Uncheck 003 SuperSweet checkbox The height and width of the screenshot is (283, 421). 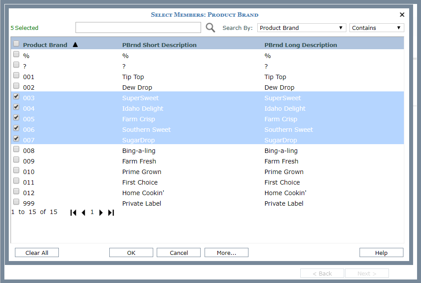pyautogui.click(x=16, y=96)
